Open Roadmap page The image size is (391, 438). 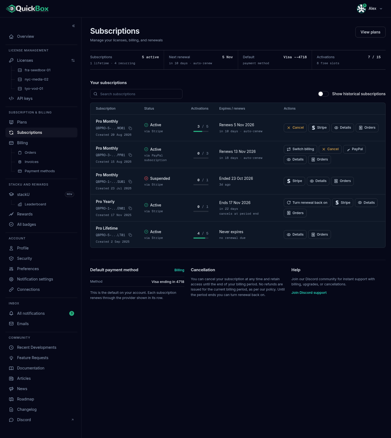(41, 399)
